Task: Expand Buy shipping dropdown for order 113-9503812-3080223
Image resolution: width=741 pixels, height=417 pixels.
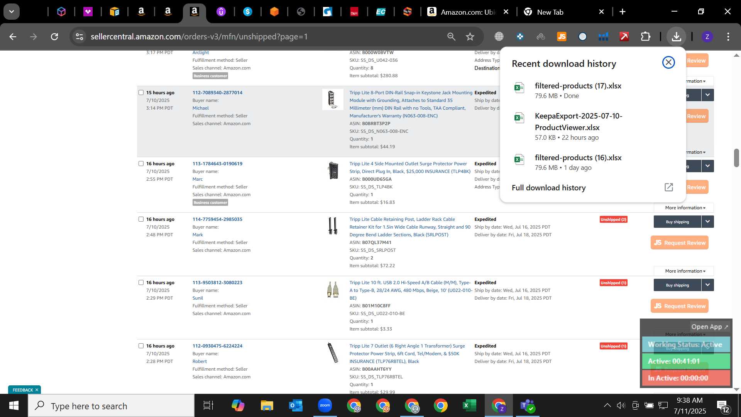Action: 707,285
